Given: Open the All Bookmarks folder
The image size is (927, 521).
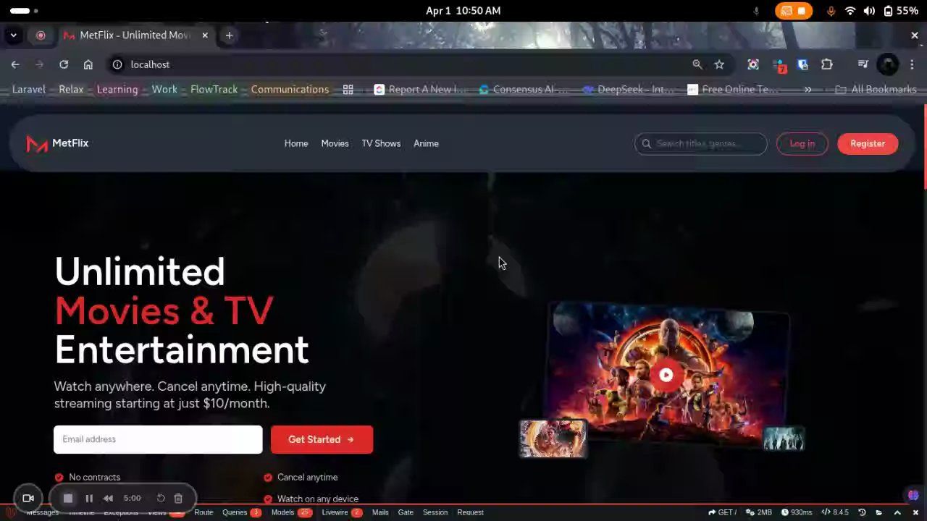Looking at the screenshot, I should [x=876, y=89].
